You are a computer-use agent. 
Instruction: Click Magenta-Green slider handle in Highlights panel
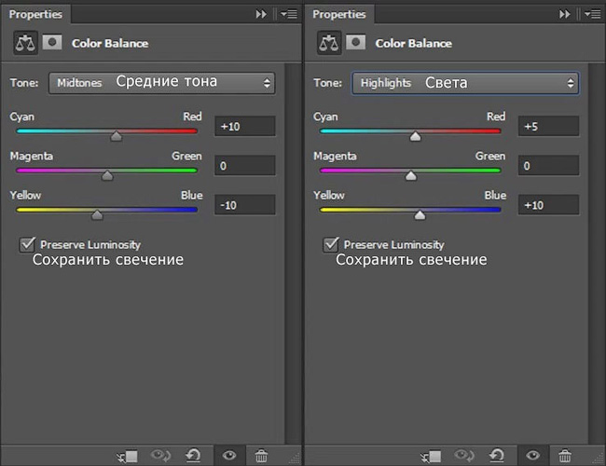tap(411, 175)
